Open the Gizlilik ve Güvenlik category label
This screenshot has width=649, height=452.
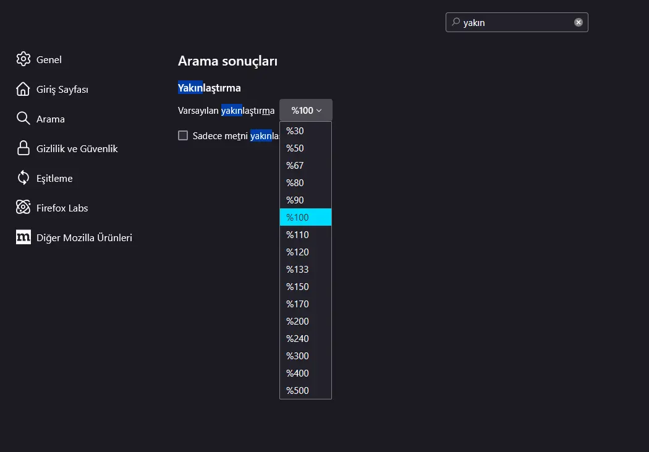tap(77, 148)
